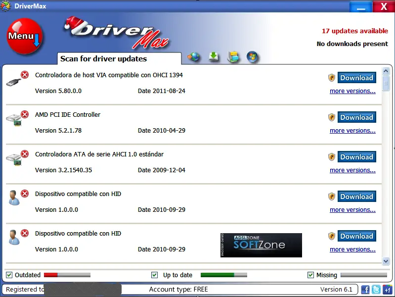This screenshot has width=395, height=297.
Task: Open the Twitter share icon
Action: click(376, 290)
